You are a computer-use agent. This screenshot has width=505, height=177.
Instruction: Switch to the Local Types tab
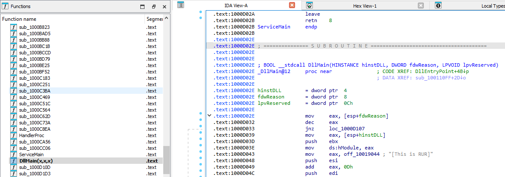[492, 6]
